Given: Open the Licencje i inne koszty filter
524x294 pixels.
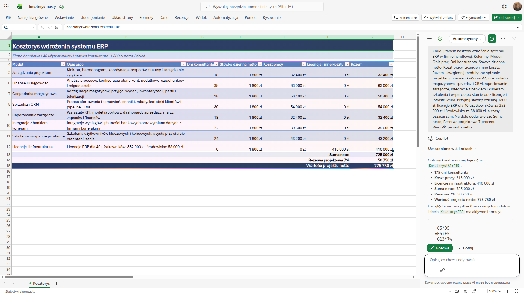Looking at the screenshot, I should click(x=347, y=64).
